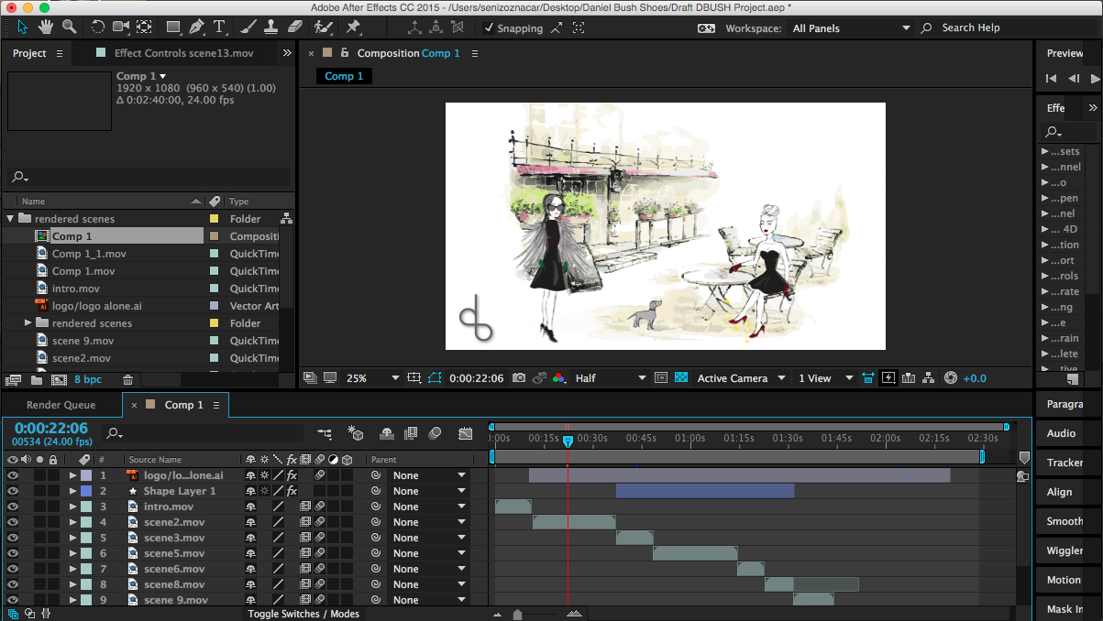Open Show Channel color management icon
Image resolution: width=1103 pixels, height=621 pixels.
(x=558, y=377)
